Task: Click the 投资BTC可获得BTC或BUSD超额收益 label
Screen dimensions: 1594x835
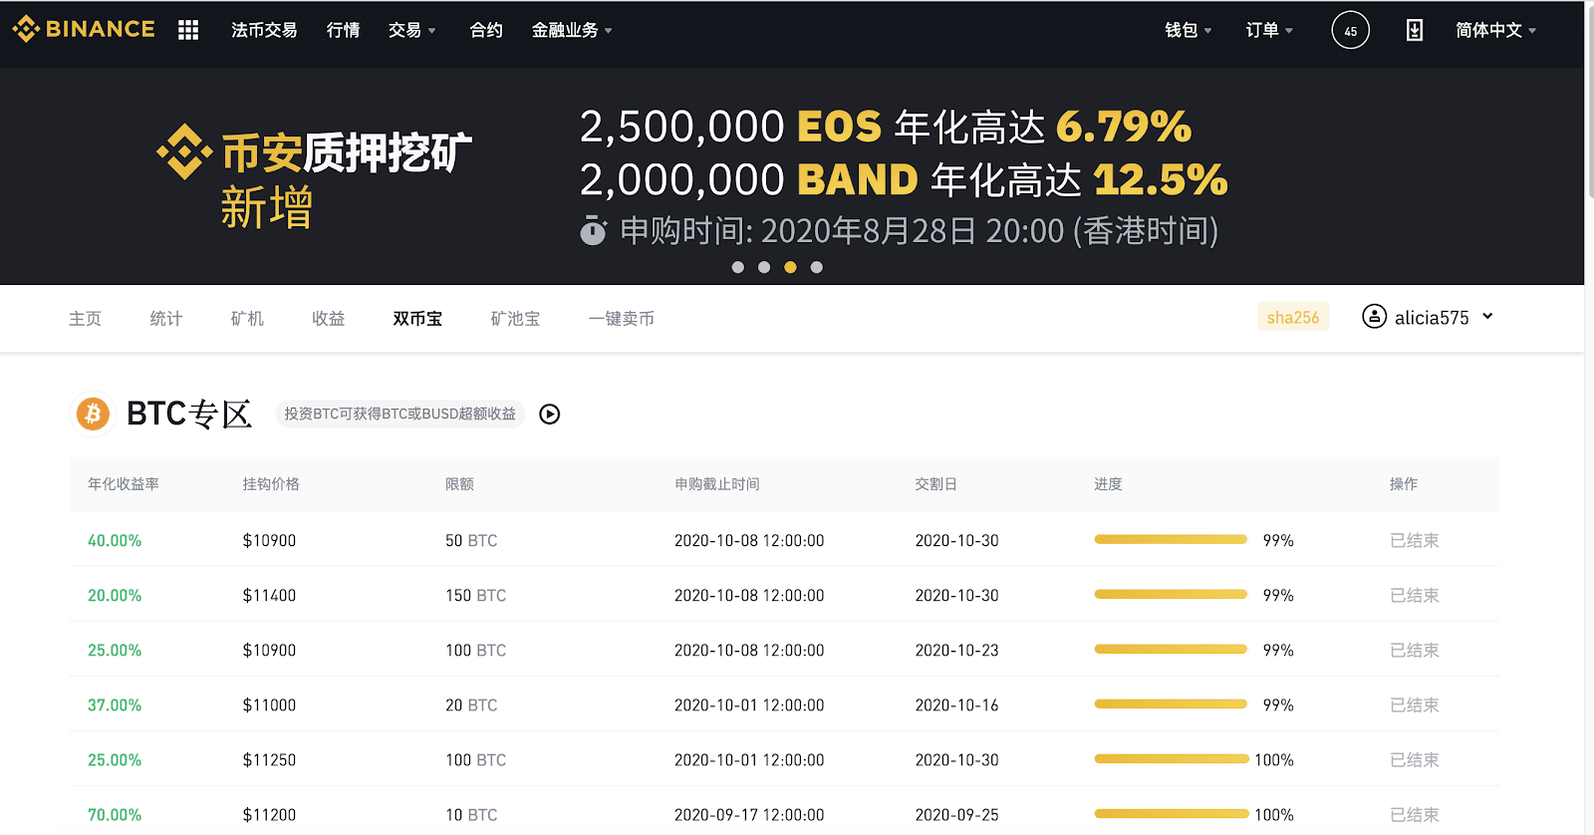Action: (400, 414)
